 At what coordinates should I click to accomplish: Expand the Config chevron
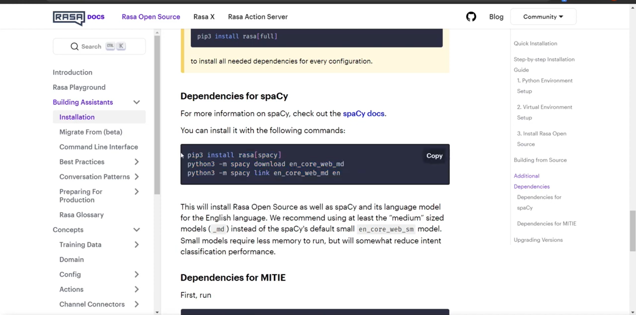click(x=137, y=274)
